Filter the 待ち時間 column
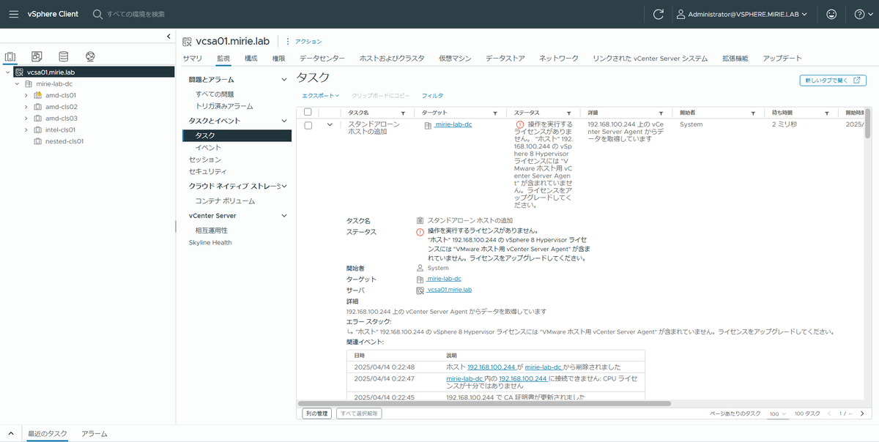 pos(827,113)
